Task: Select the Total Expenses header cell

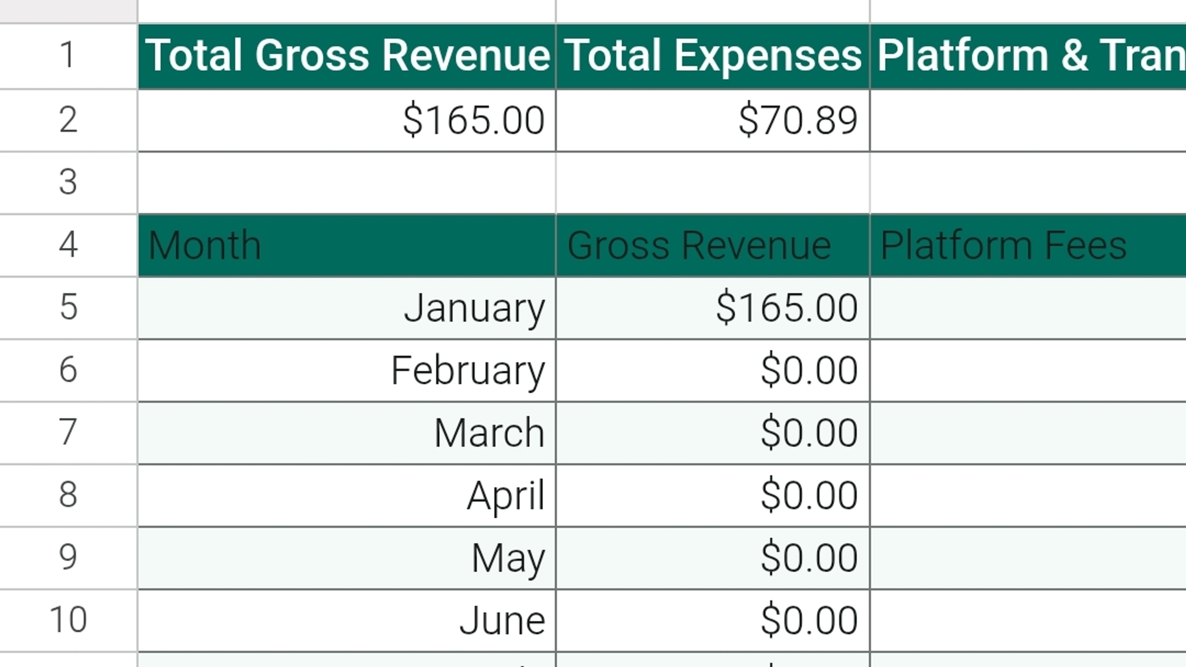Action: click(x=713, y=56)
